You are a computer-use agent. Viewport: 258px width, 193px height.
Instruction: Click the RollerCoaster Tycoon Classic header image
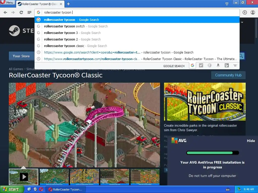point(205,102)
